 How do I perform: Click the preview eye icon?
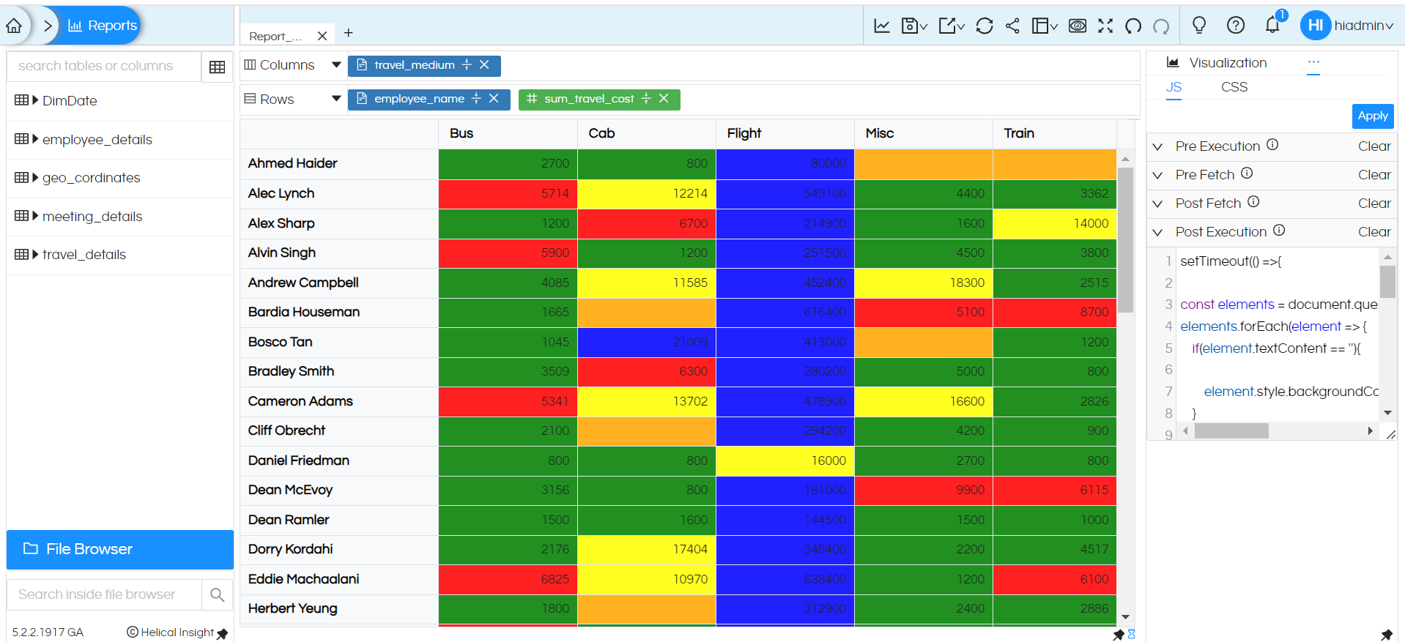(1078, 26)
